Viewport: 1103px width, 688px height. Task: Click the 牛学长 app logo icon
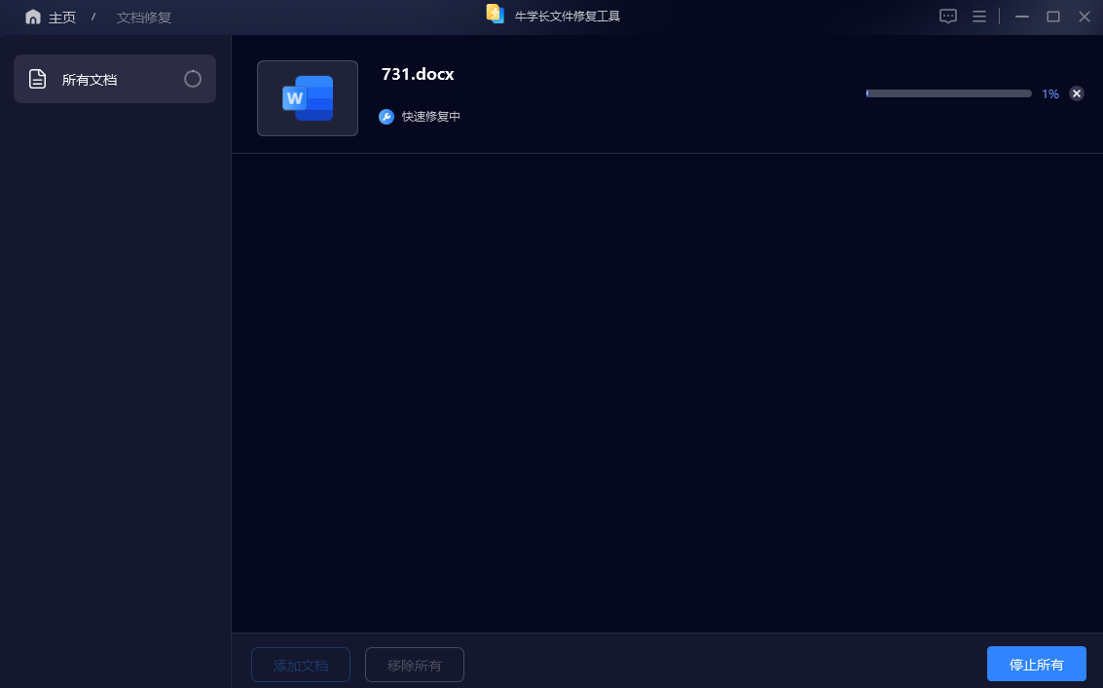coord(496,15)
